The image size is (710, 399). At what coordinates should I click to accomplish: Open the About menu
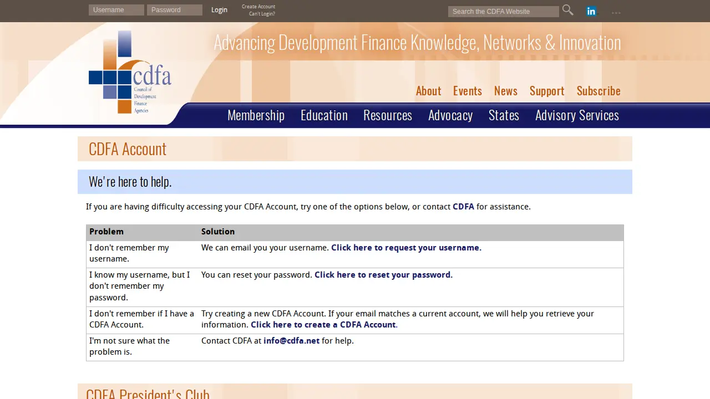coord(429,91)
